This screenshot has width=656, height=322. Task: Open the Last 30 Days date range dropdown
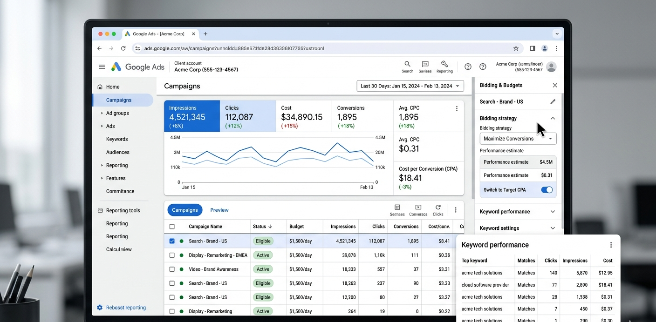[x=410, y=86]
